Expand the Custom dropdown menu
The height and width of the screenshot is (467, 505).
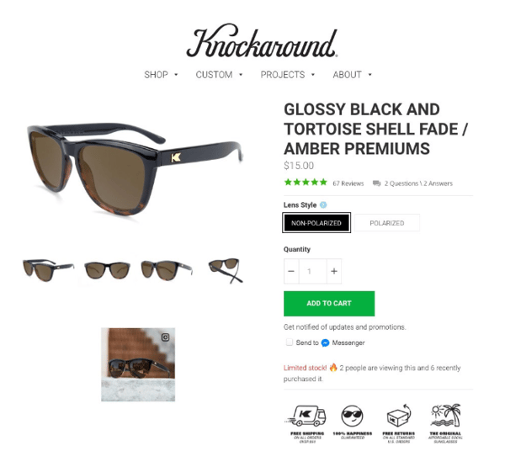pos(219,75)
